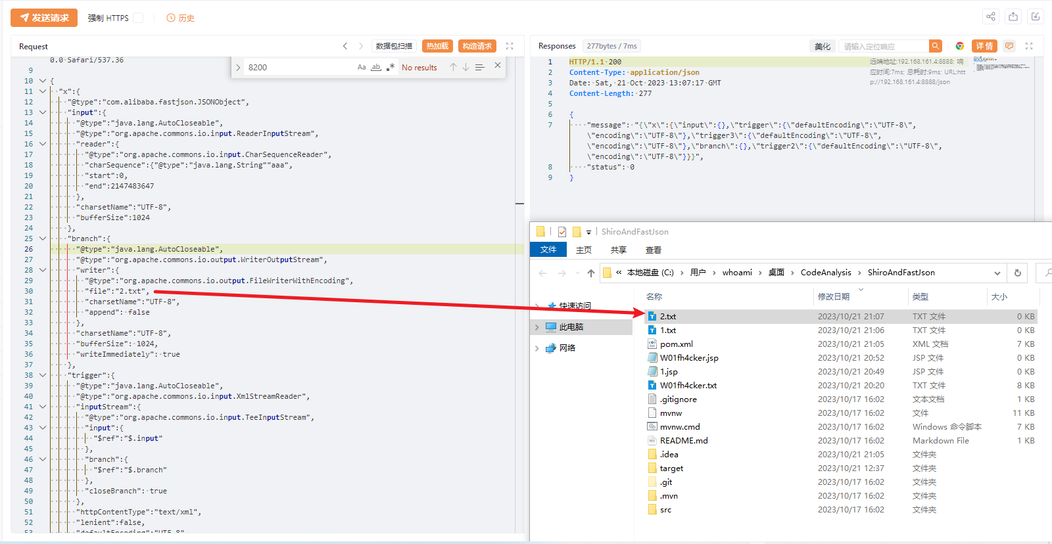Click the share icon in the top right
The height and width of the screenshot is (544, 1052).
point(991,16)
